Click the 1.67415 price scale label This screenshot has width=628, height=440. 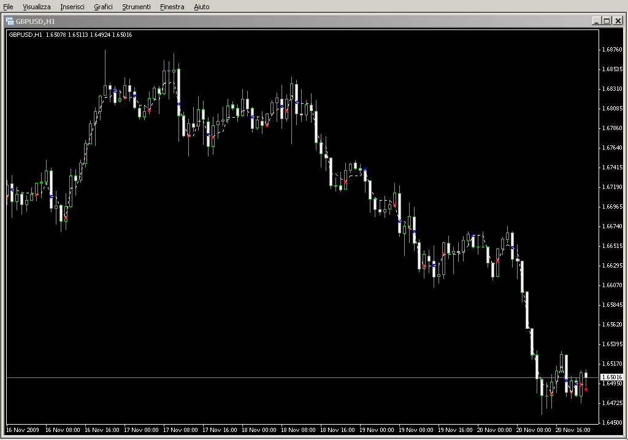[x=613, y=168]
